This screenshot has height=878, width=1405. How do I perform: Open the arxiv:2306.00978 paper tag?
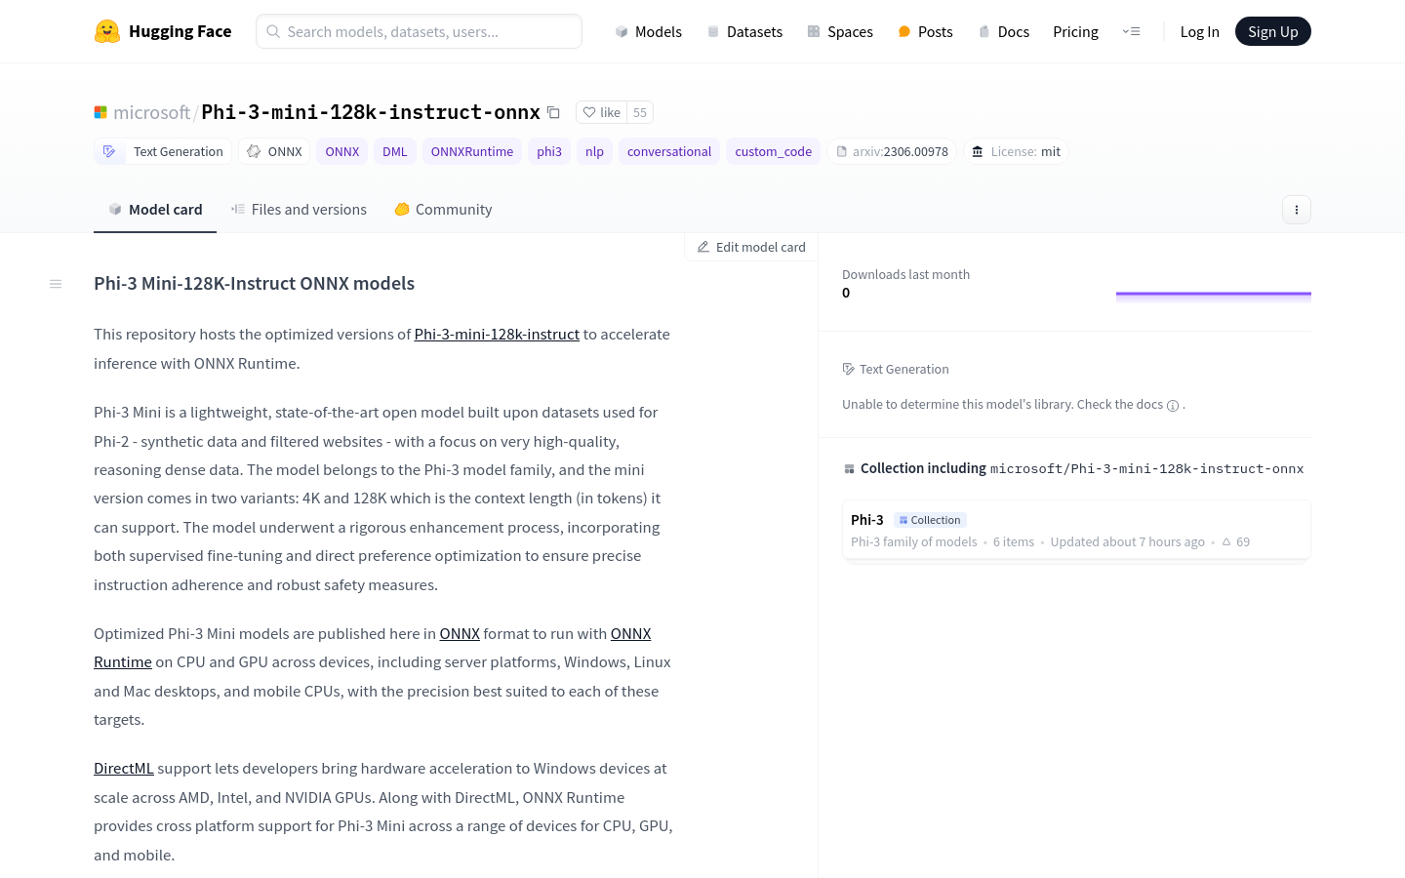(x=892, y=151)
